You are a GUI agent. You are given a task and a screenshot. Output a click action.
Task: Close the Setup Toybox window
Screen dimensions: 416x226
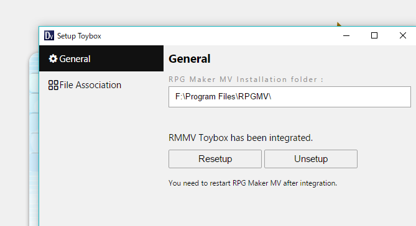point(403,35)
